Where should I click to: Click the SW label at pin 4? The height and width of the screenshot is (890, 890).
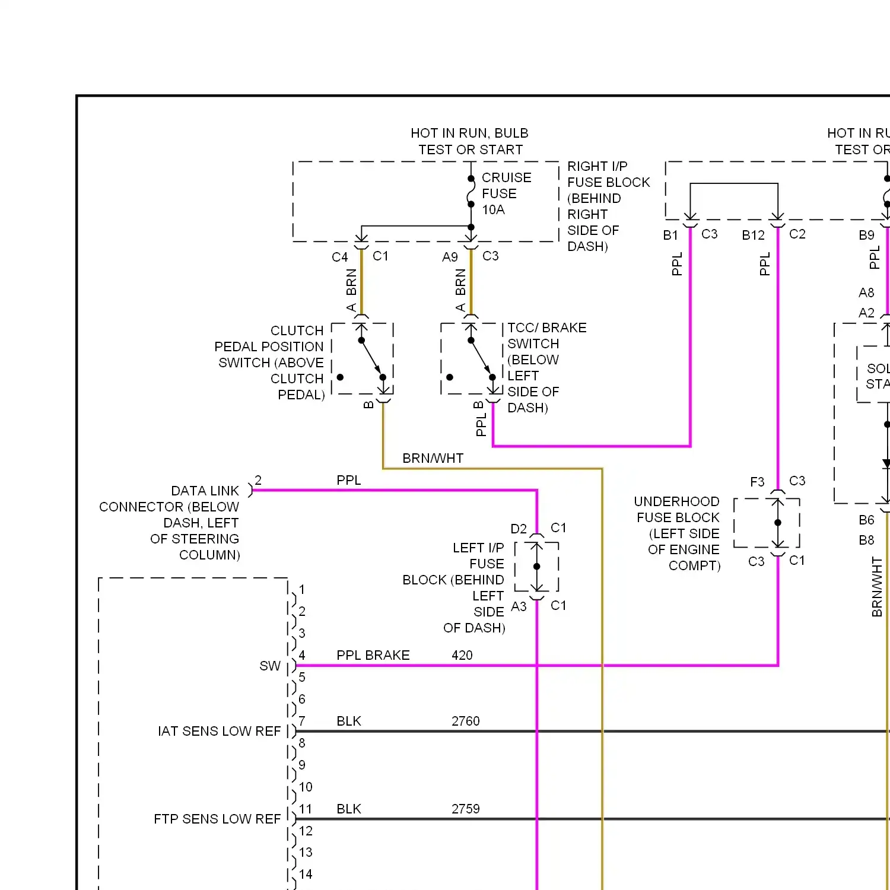[x=270, y=666]
